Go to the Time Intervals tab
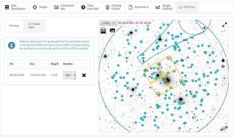 (89, 7)
